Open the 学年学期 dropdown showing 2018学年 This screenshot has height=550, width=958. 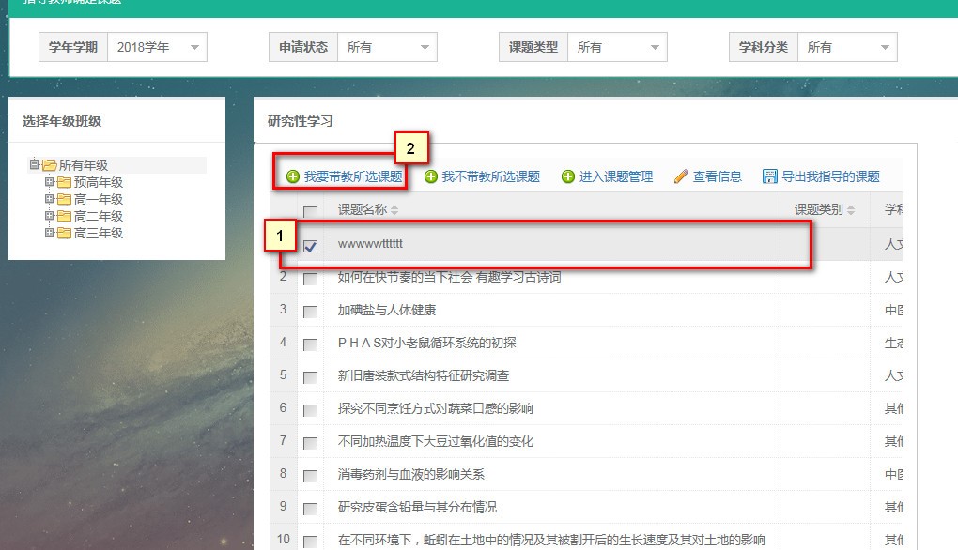click(157, 47)
